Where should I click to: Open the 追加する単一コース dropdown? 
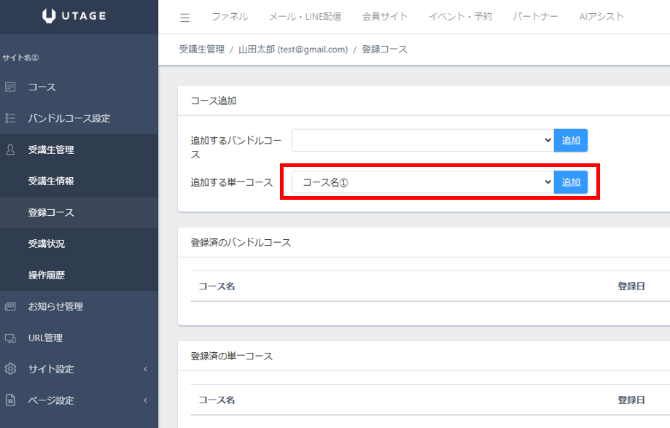tap(423, 182)
